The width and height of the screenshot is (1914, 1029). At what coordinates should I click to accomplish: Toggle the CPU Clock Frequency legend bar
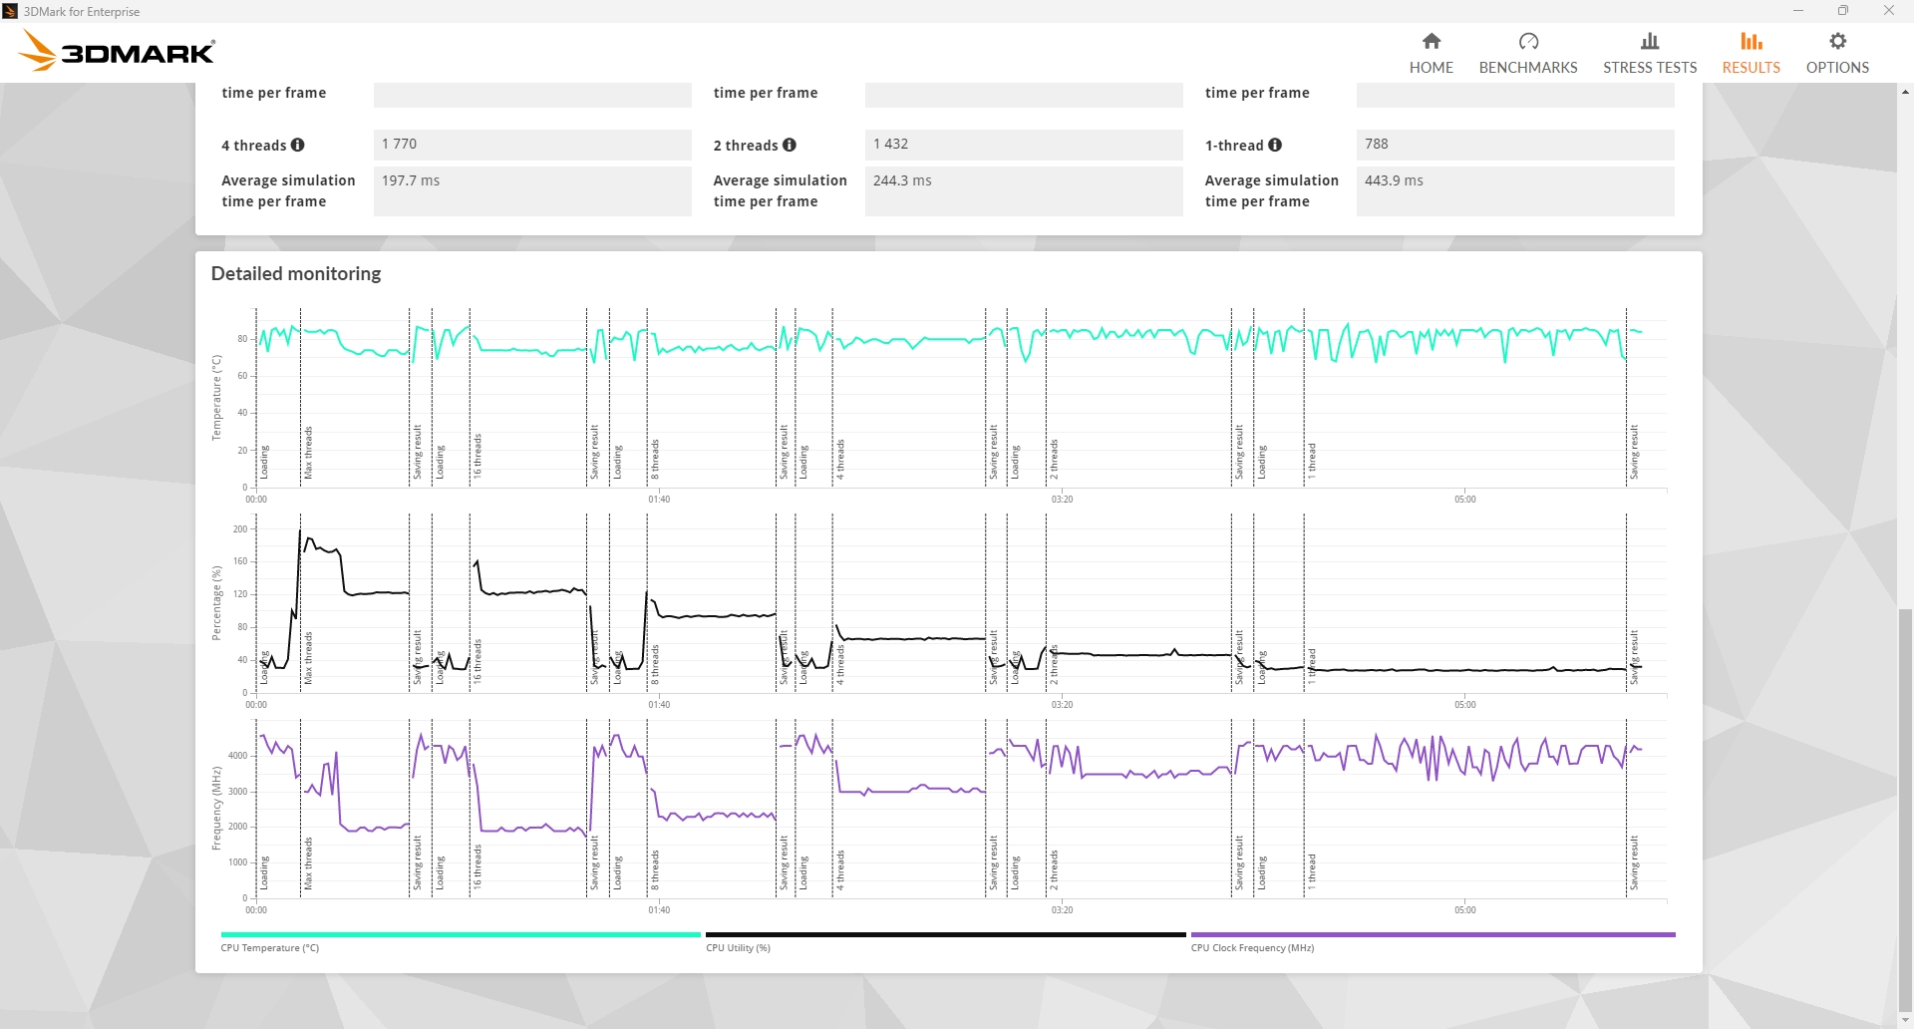(x=1433, y=935)
